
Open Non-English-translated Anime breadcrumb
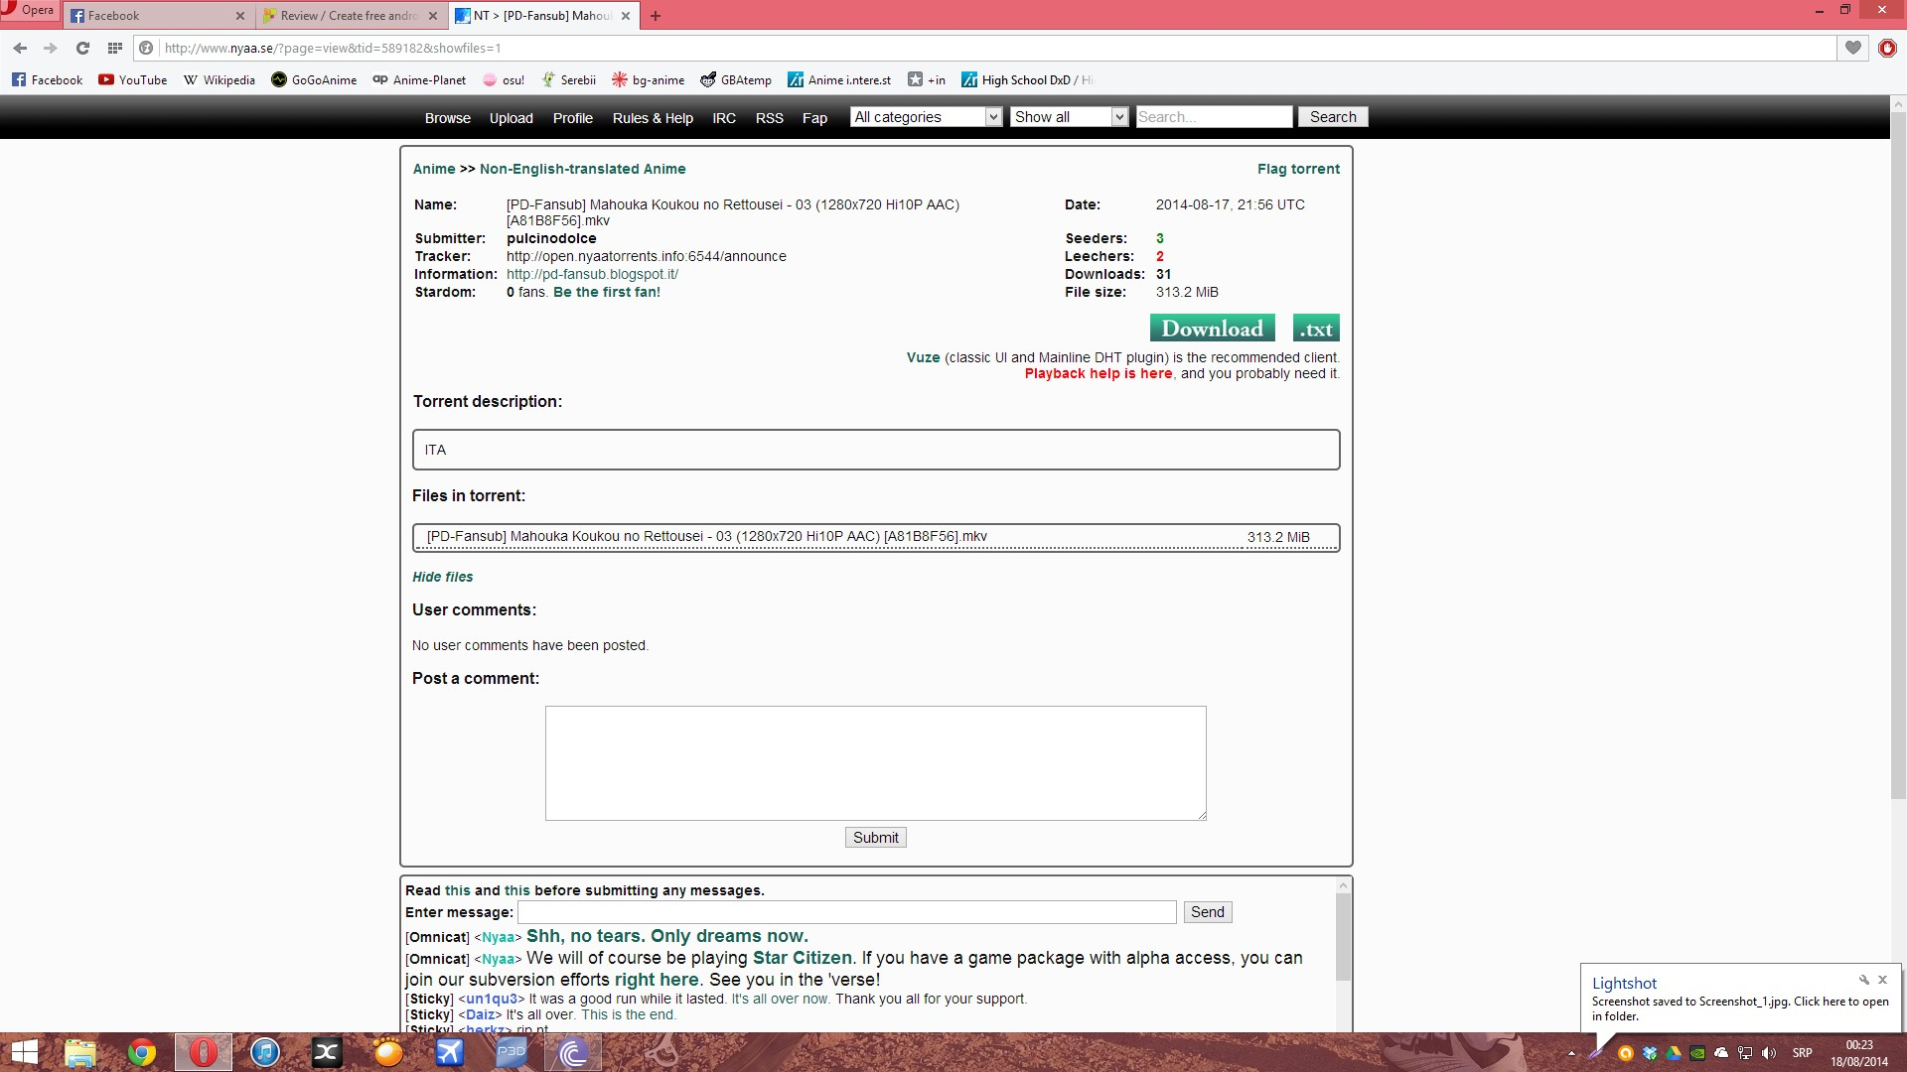pyautogui.click(x=582, y=169)
